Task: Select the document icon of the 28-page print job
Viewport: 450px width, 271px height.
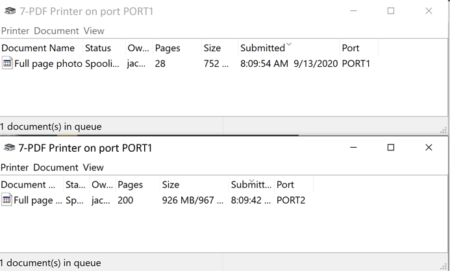Action: [7, 64]
